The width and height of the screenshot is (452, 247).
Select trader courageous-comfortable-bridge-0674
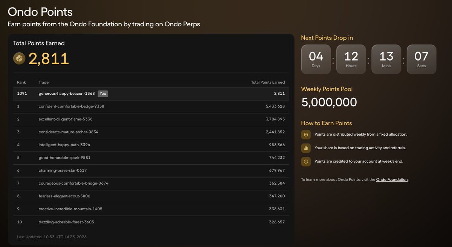73,183
